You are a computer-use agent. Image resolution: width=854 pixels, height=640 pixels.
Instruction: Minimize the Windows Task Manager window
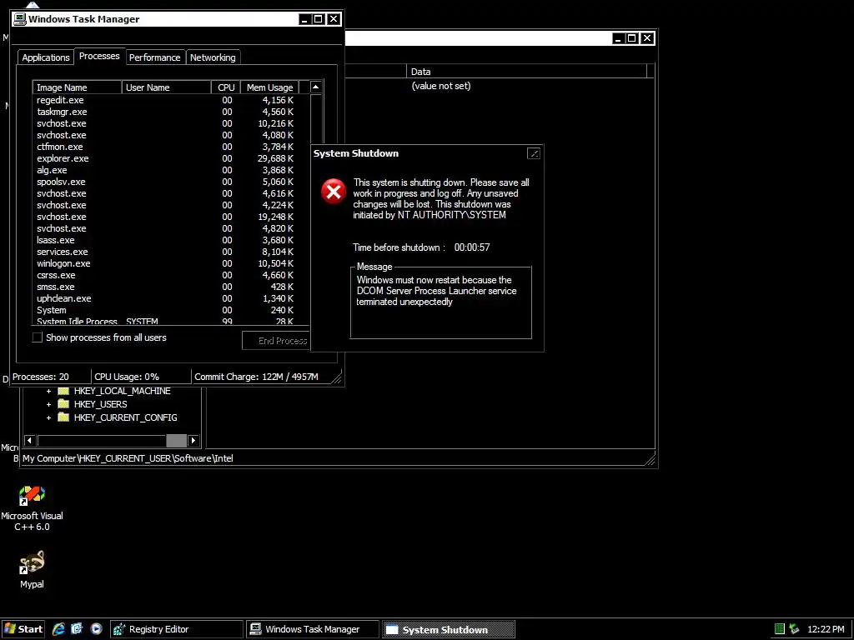(305, 19)
